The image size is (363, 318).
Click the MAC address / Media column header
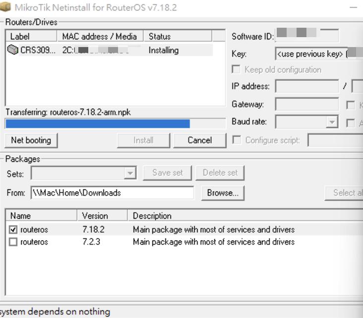pos(99,36)
